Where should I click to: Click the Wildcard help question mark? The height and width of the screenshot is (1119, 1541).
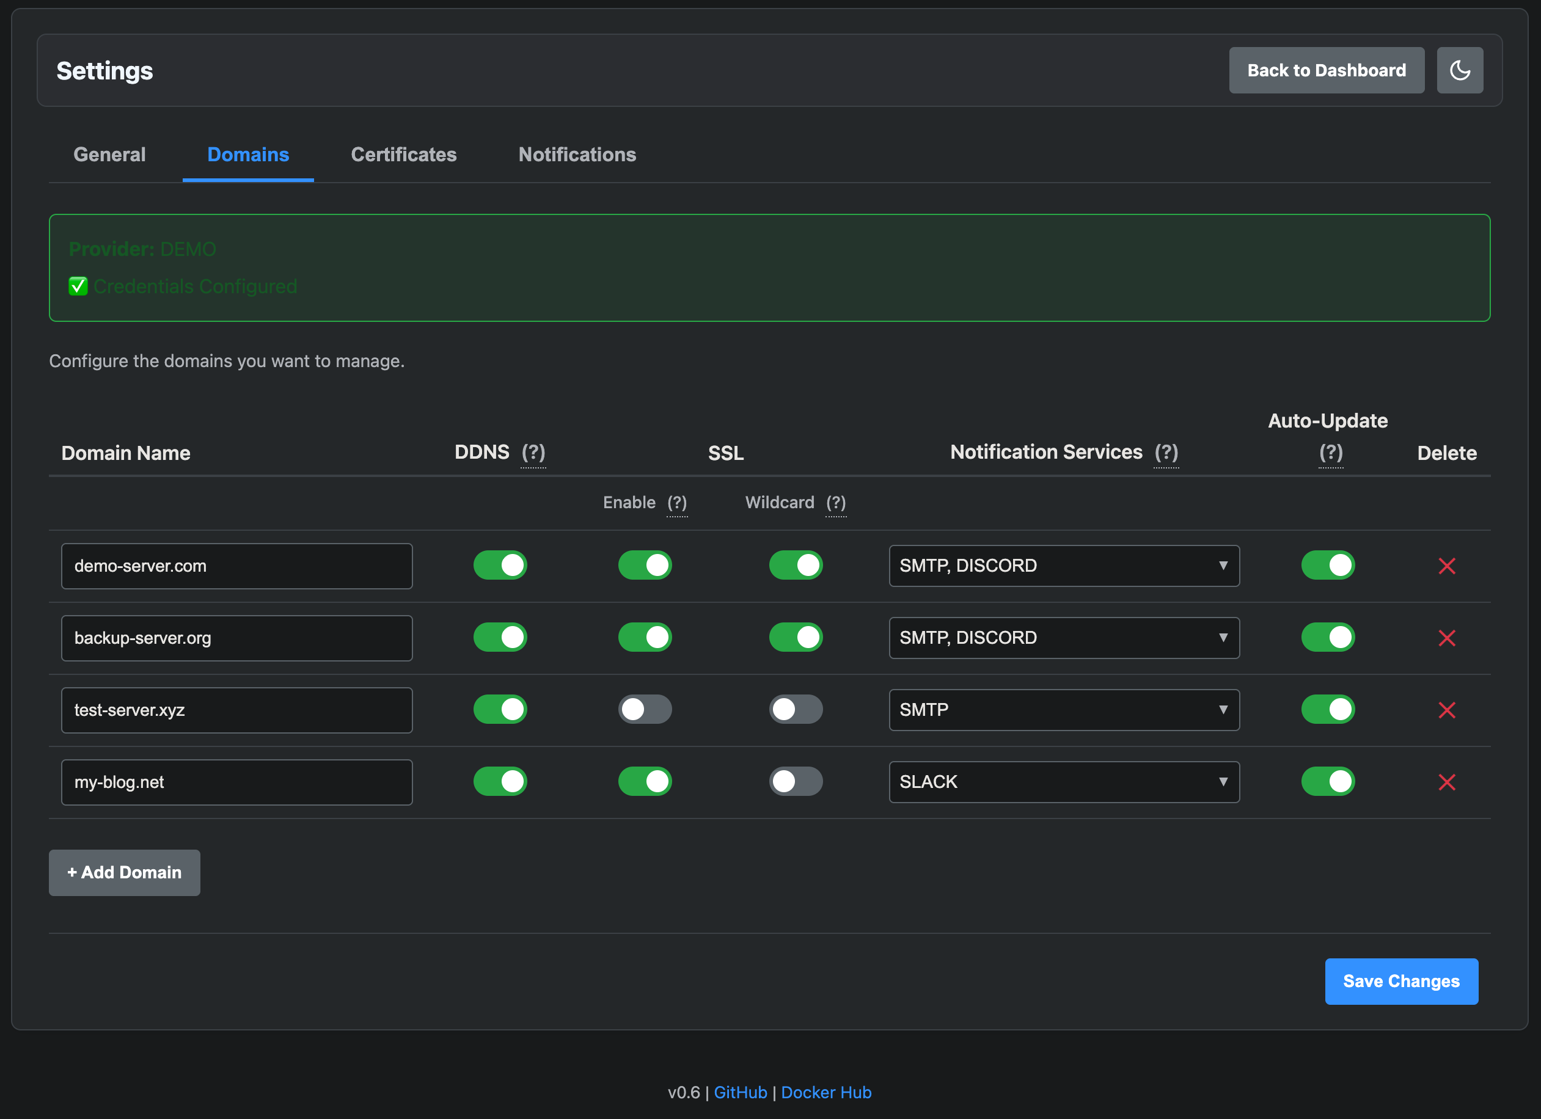click(x=836, y=503)
